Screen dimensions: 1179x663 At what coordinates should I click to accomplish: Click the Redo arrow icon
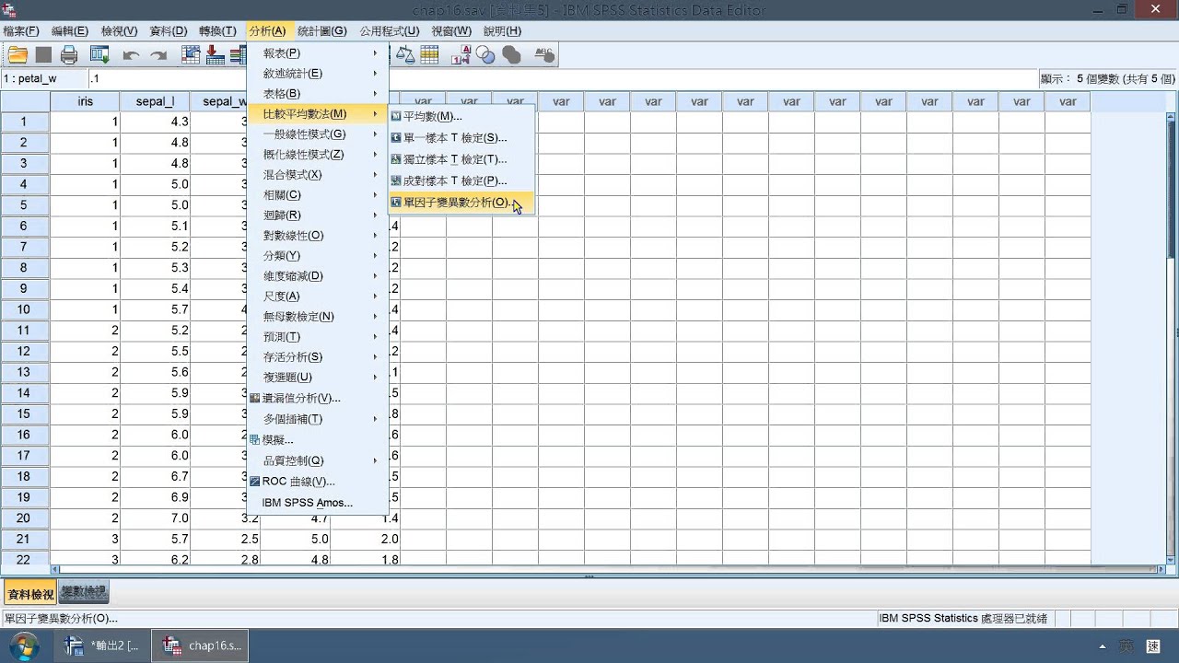click(158, 55)
